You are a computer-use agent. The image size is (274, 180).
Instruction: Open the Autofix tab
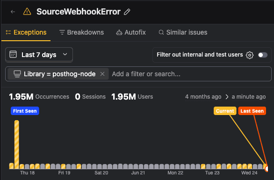(131, 33)
